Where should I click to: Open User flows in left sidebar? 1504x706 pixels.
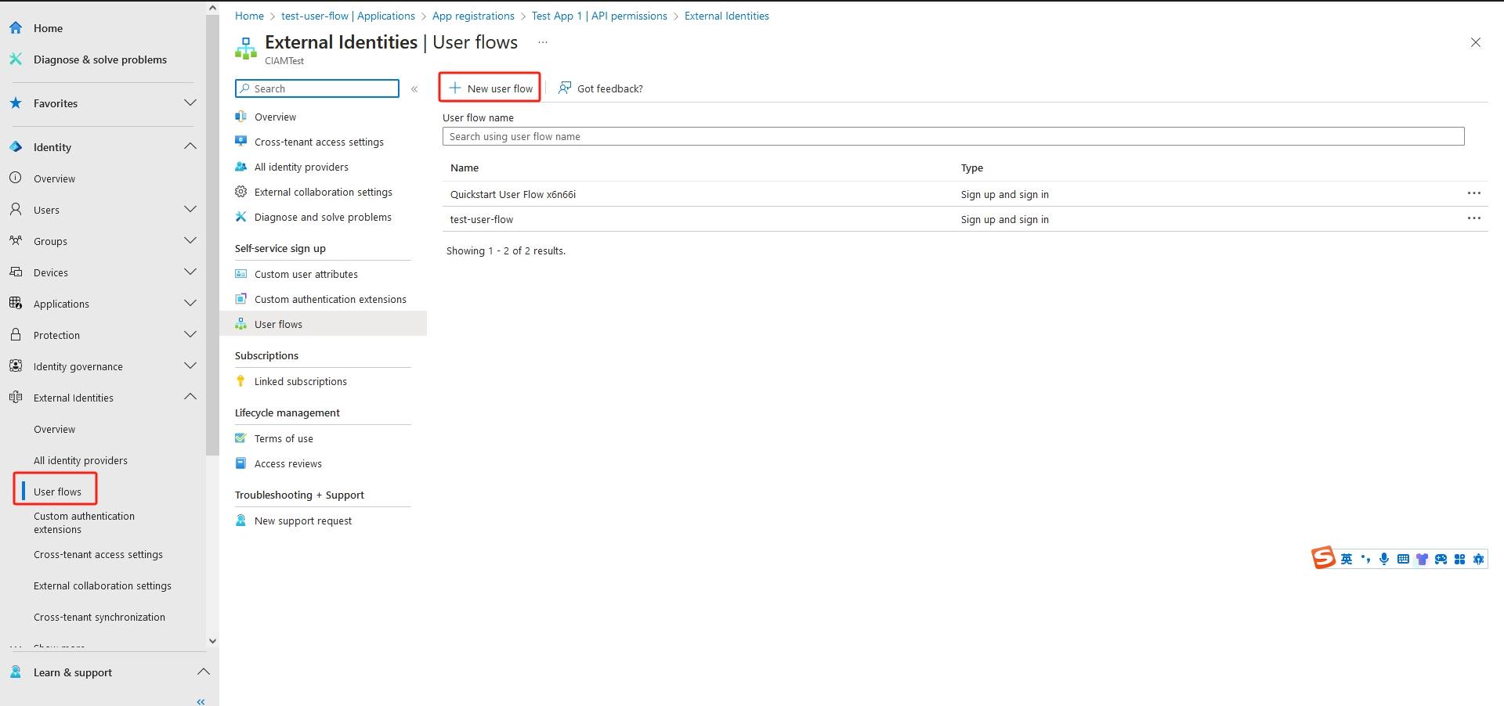click(x=57, y=492)
